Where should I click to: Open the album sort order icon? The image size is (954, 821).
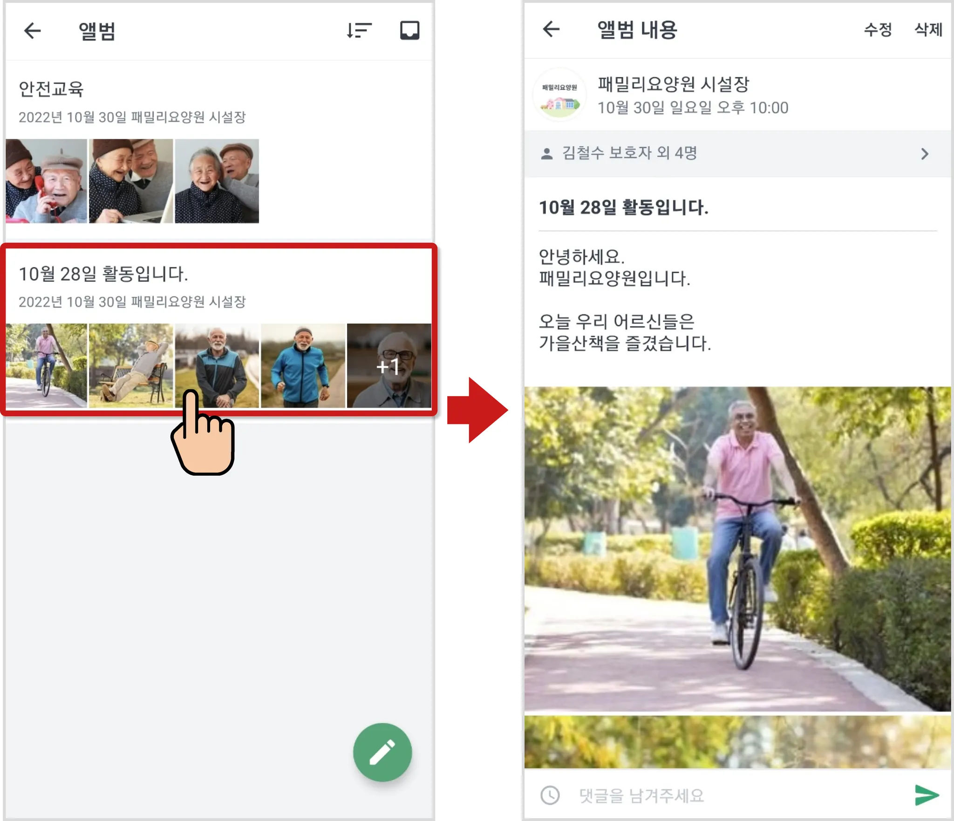click(359, 31)
